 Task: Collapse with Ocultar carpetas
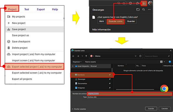coord(79,109)
